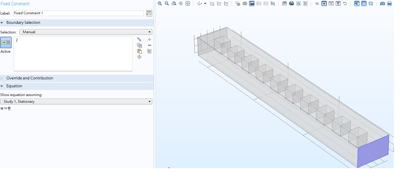The height and width of the screenshot is (183, 414).
Task: Take a snapshot with the camera icon
Action: [x=382, y=3]
